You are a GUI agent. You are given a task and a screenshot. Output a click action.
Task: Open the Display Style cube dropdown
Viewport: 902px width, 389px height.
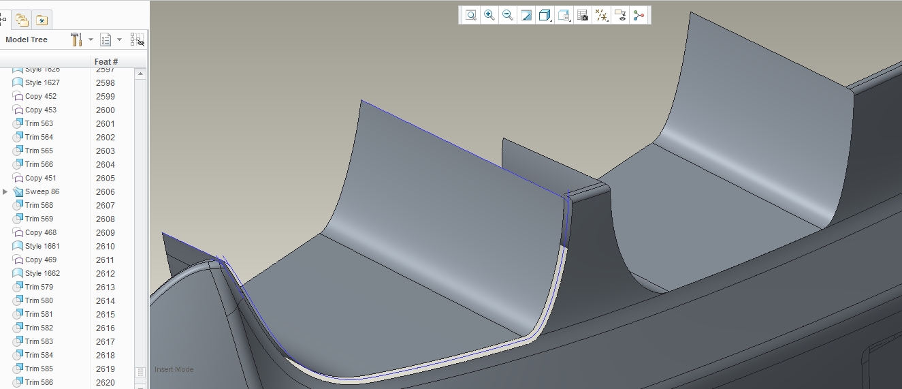(x=545, y=15)
